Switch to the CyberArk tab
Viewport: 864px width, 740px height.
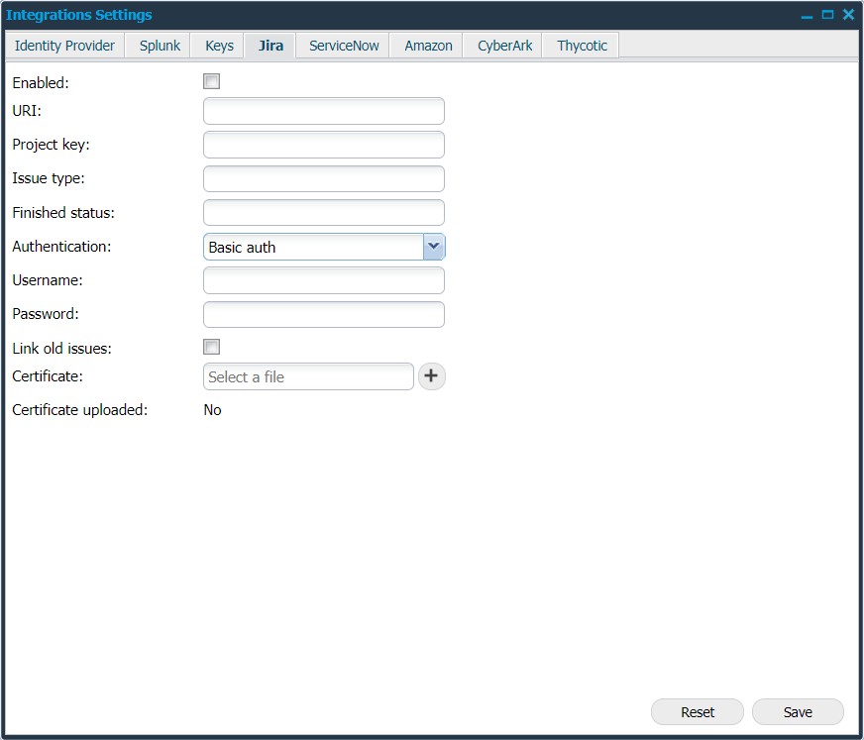pos(502,45)
